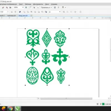This screenshot has width=111, height=111.
Task: Click the vertical scrollbar on the right edge
Action: pos(110,50)
